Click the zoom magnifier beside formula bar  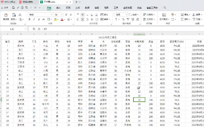(34, 29)
